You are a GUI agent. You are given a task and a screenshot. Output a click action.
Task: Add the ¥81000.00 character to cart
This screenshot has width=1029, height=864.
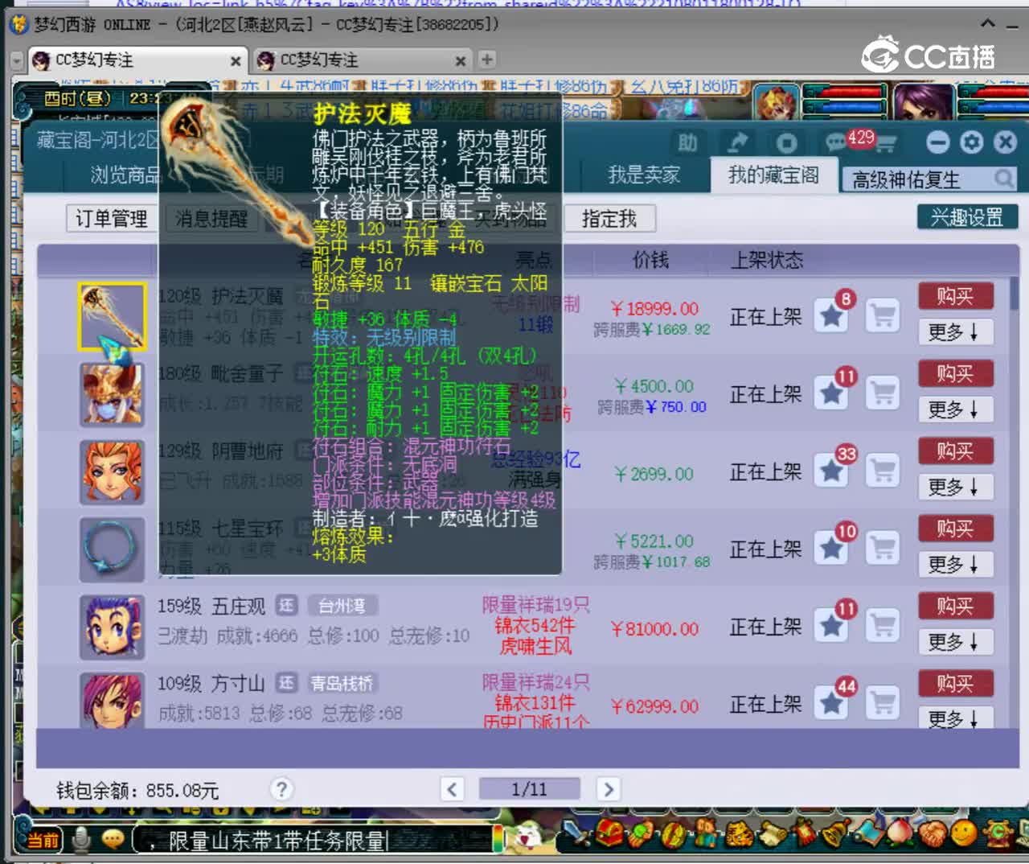click(883, 626)
